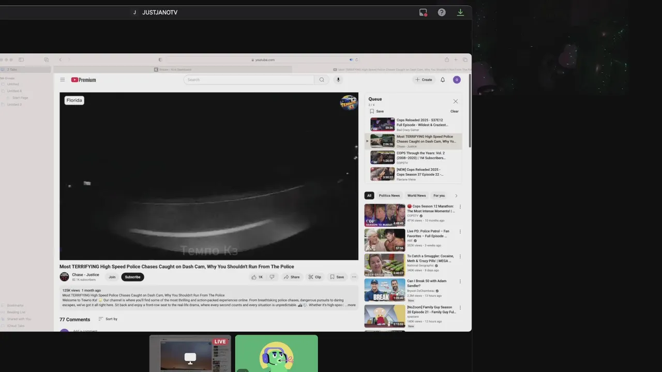The image size is (662, 372).
Task: Open Live PD Police Patrol thumbnail
Action: pyautogui.click(x=385, y=240)
